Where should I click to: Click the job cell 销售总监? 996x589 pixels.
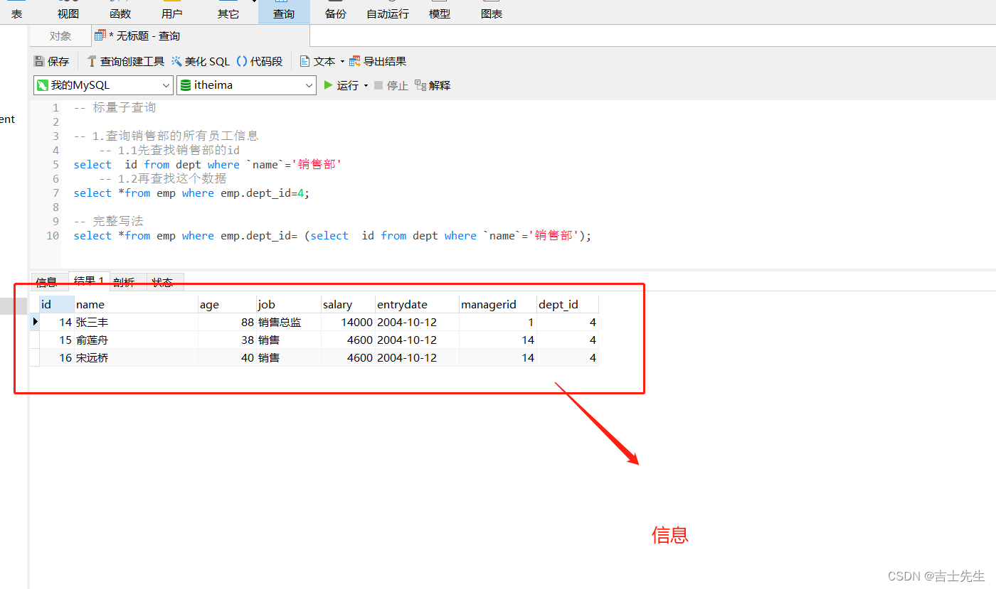click(288, 322)
